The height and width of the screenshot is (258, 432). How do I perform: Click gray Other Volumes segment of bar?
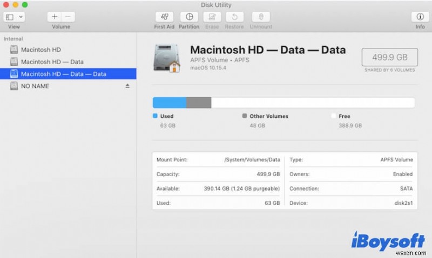pyautogui.click(x=199, y=102)
